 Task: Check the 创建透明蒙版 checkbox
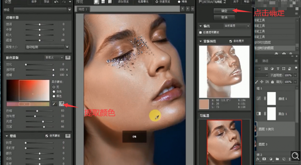(201, 32)
